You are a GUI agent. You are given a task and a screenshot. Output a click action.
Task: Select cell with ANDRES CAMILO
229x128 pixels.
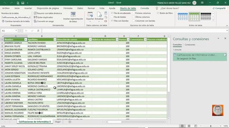pyautogui.click(x=16, y=43)
